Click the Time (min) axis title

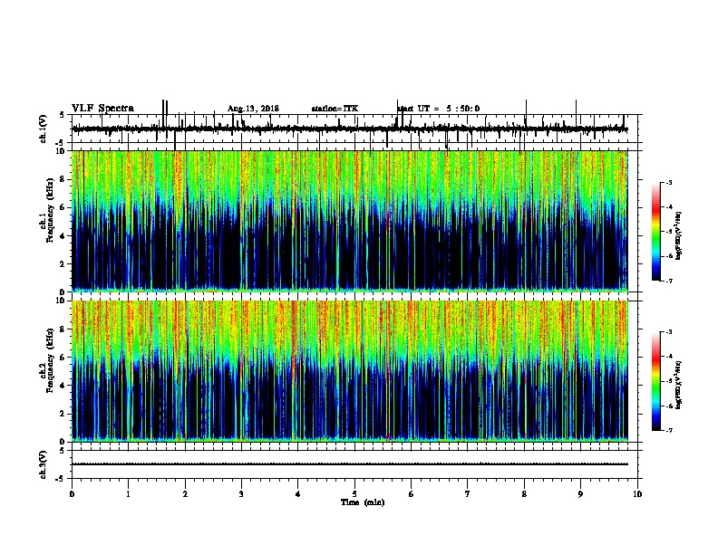point(363,502)
